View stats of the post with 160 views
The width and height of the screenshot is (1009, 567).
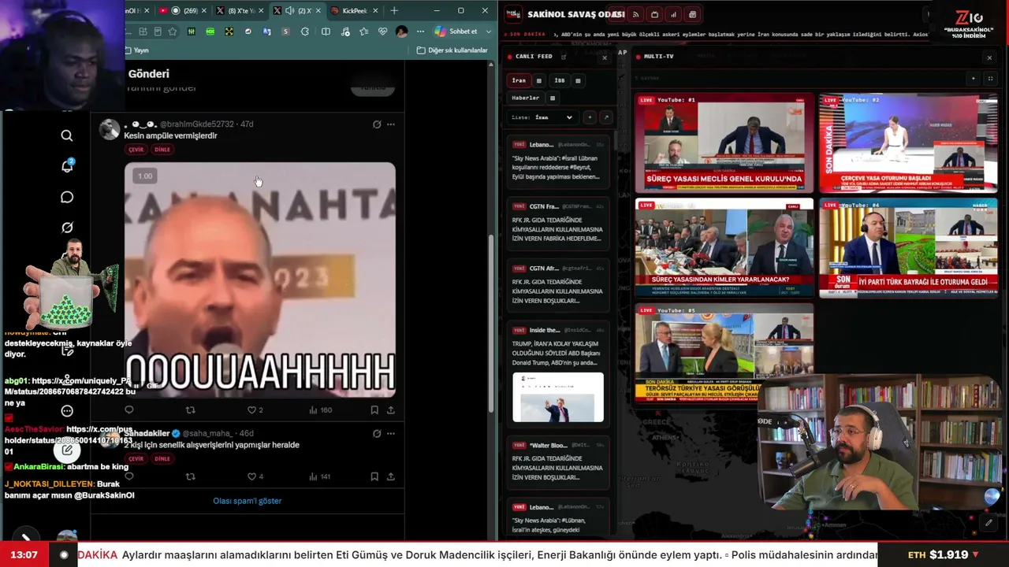coord(320,409)
